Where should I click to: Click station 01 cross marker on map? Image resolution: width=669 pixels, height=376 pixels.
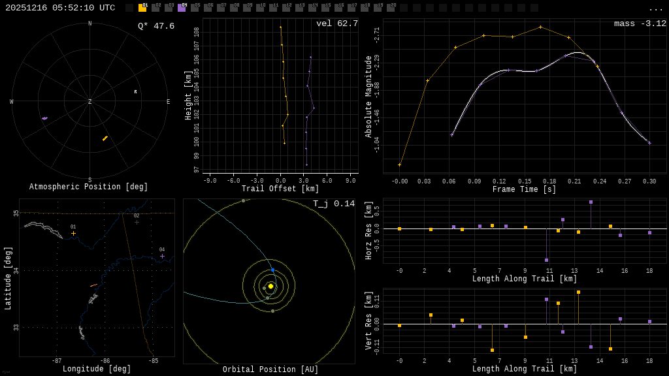(x=73, y=233)
